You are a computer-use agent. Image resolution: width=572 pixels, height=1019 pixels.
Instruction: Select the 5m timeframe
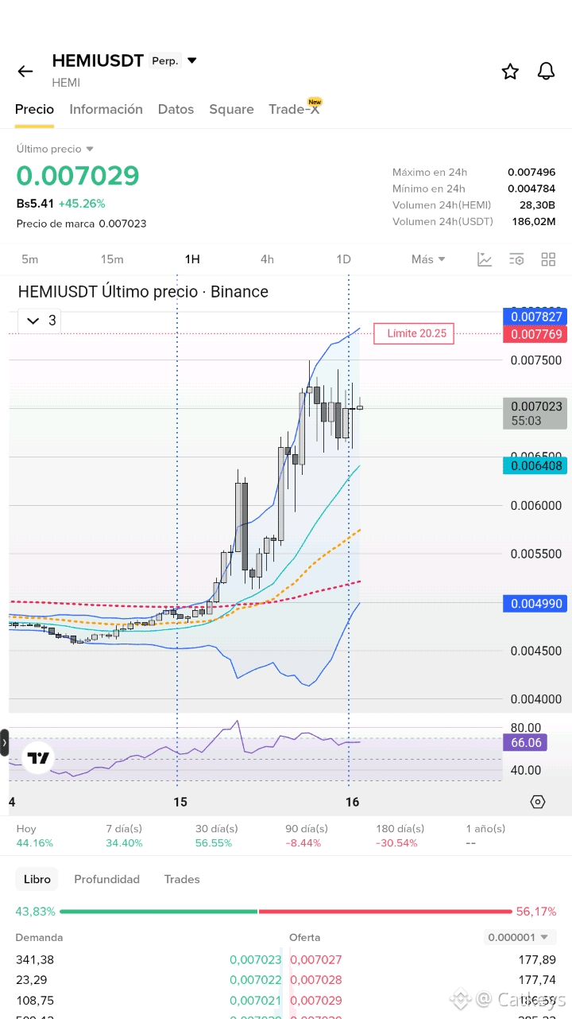coord(30,259)
